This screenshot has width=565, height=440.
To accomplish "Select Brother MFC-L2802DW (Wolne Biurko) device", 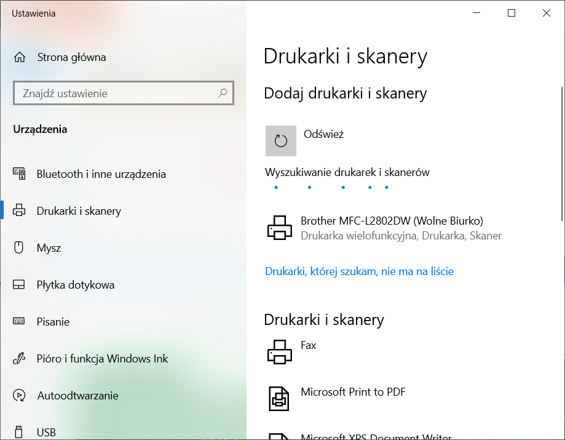I will point(392,221).
